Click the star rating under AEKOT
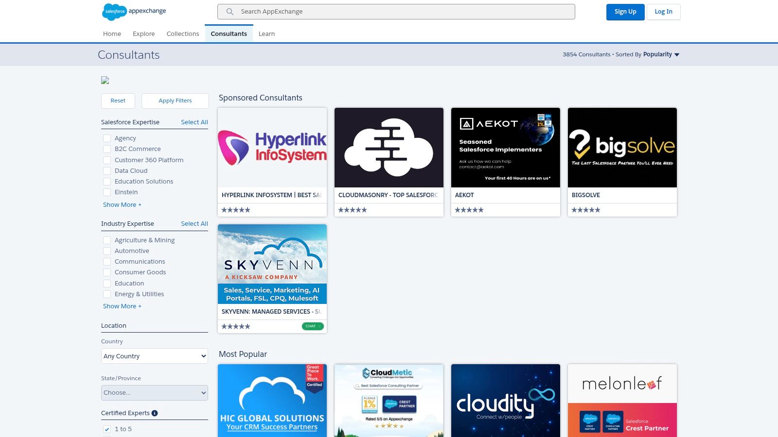This screenshot has height=437, width=778. [468, 210]
